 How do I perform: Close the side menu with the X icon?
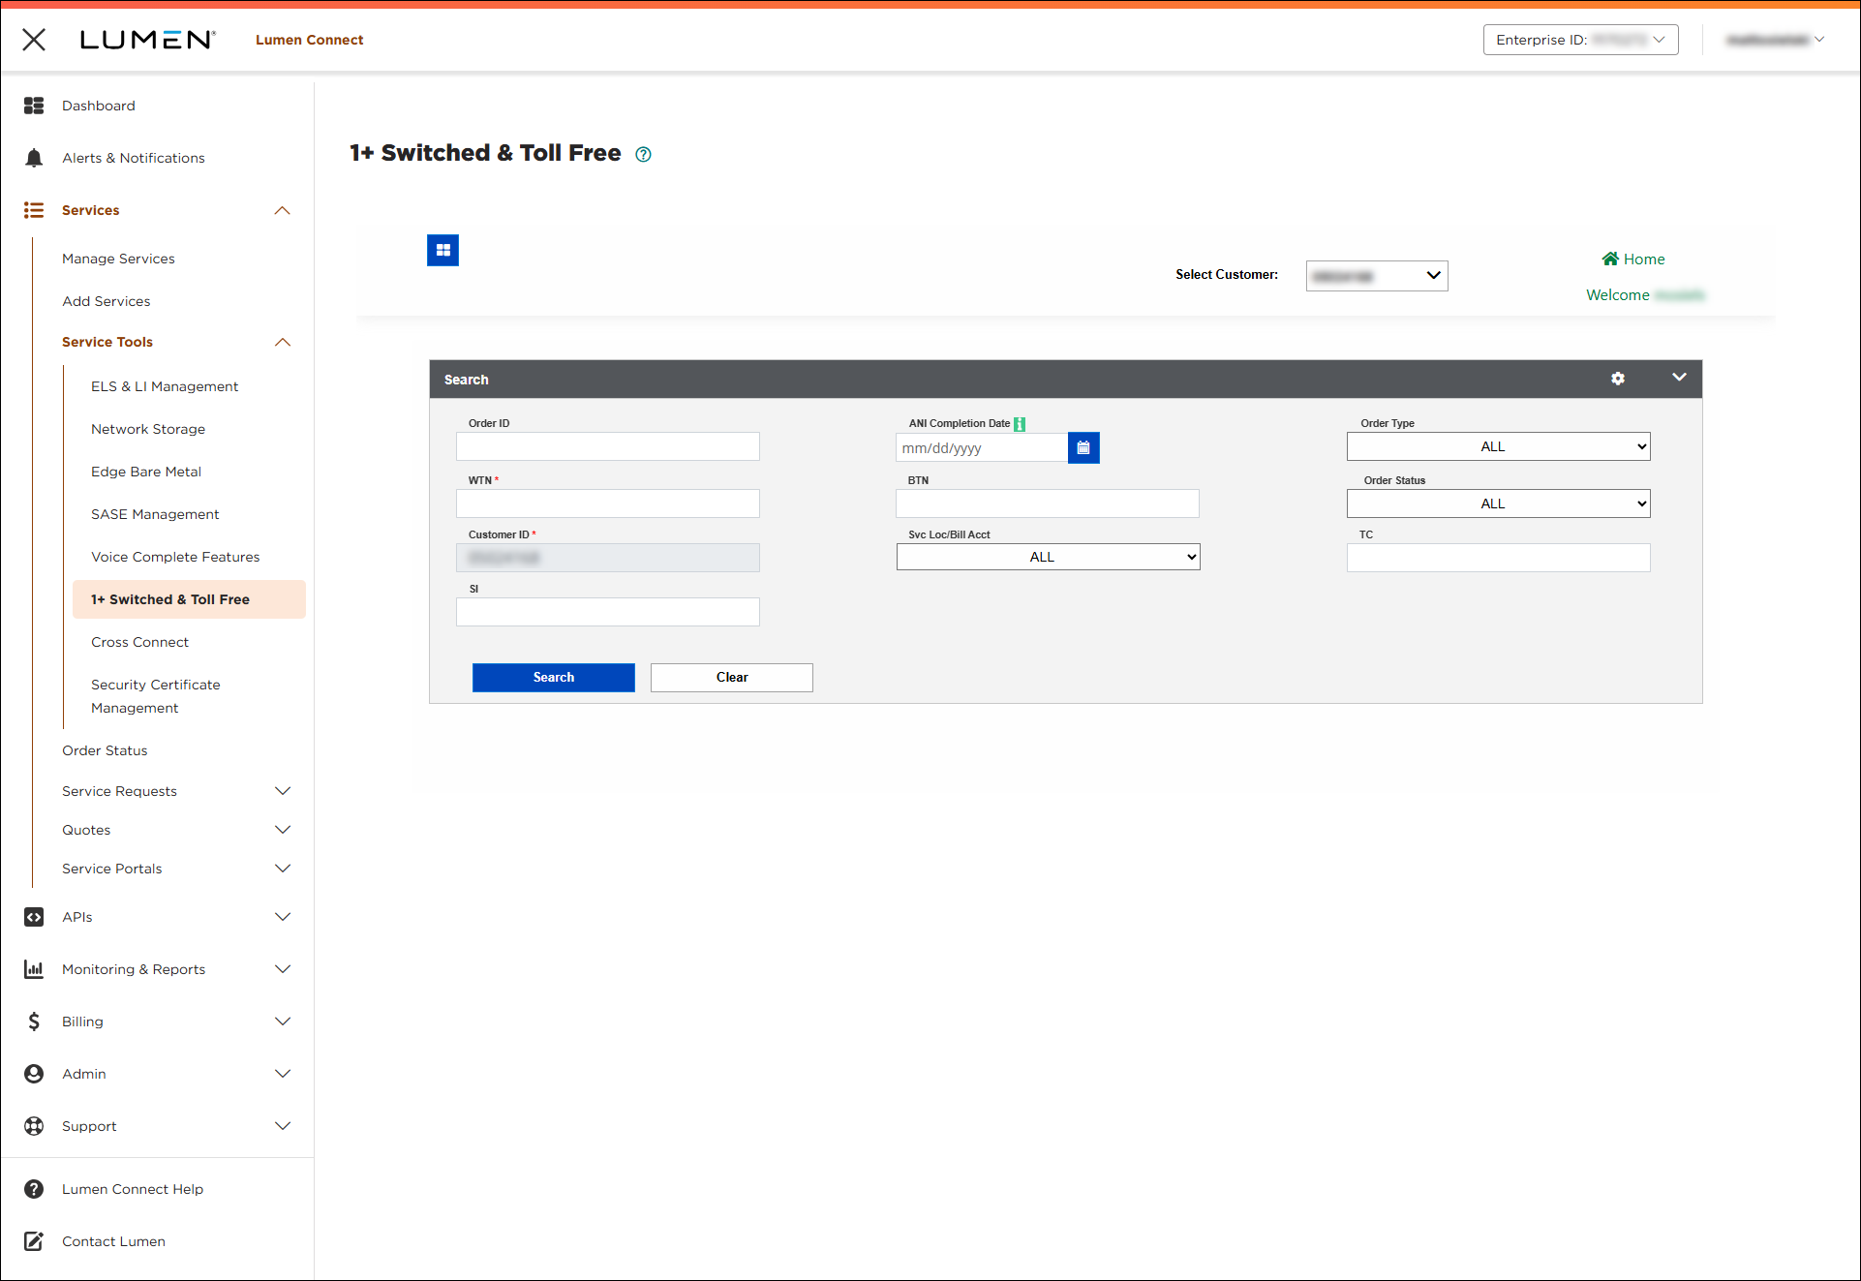[x=34, y=40]
